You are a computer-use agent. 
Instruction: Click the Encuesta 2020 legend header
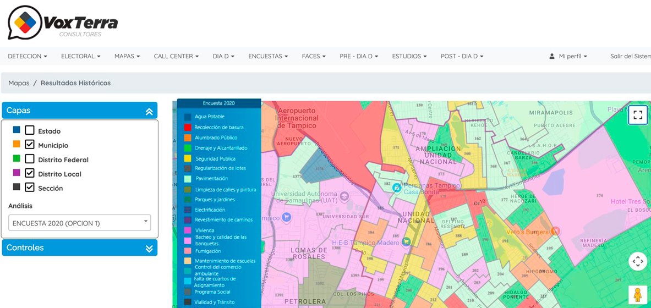(218, 103)
